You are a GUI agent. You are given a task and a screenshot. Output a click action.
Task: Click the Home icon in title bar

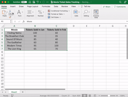30,2
